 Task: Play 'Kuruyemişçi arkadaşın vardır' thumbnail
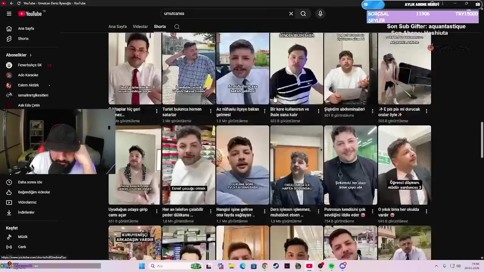click(135, 243)
